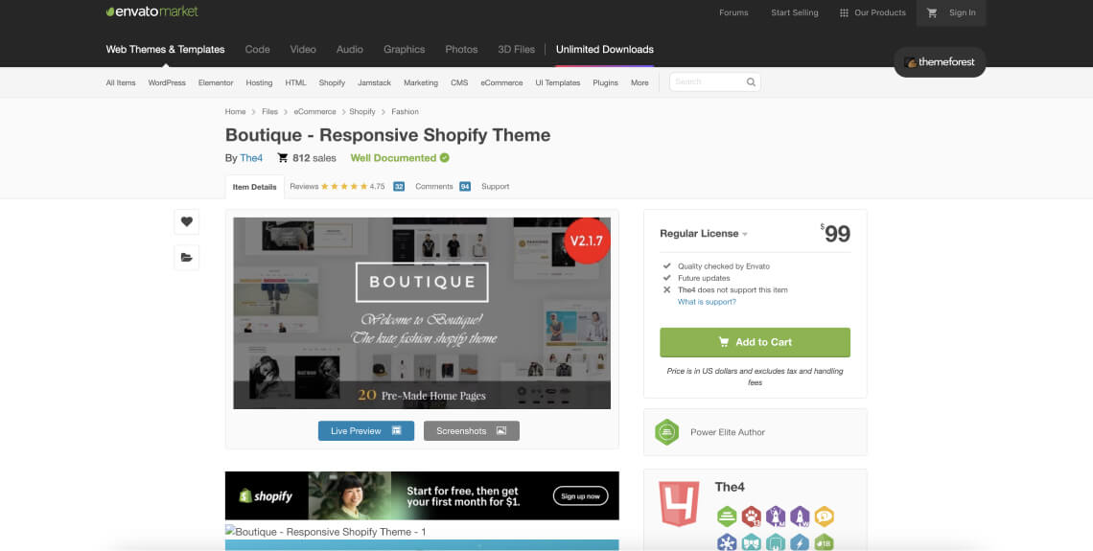
Task: Switch to the Comments tab
Action: 442,187
